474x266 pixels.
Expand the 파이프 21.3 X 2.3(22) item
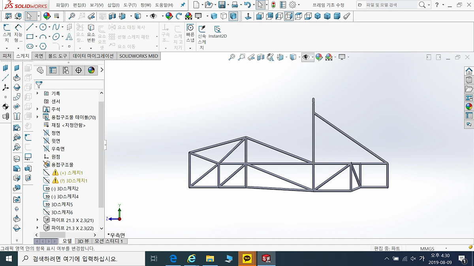coord(38,228)
